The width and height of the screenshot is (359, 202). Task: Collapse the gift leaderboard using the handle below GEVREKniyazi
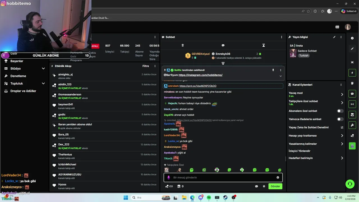(223, 63)
